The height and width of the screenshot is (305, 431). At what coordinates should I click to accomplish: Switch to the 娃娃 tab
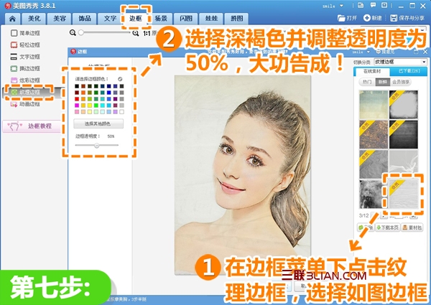pos(211,19)
